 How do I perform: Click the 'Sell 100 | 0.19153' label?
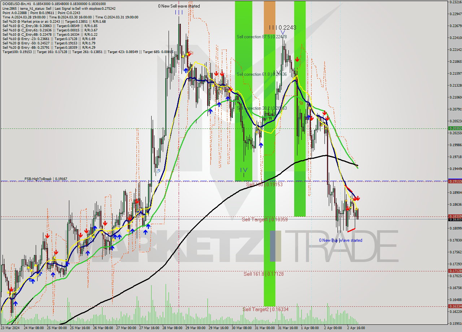point(264,184)
